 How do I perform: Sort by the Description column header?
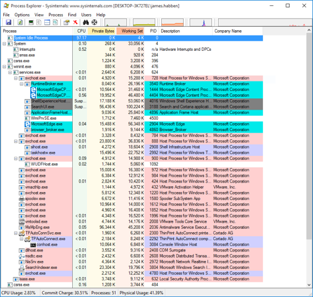[x=185, y=31]
